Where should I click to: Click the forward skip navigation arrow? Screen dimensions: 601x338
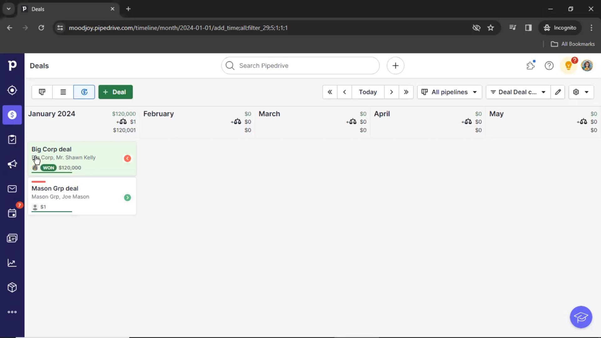point(406,92)
